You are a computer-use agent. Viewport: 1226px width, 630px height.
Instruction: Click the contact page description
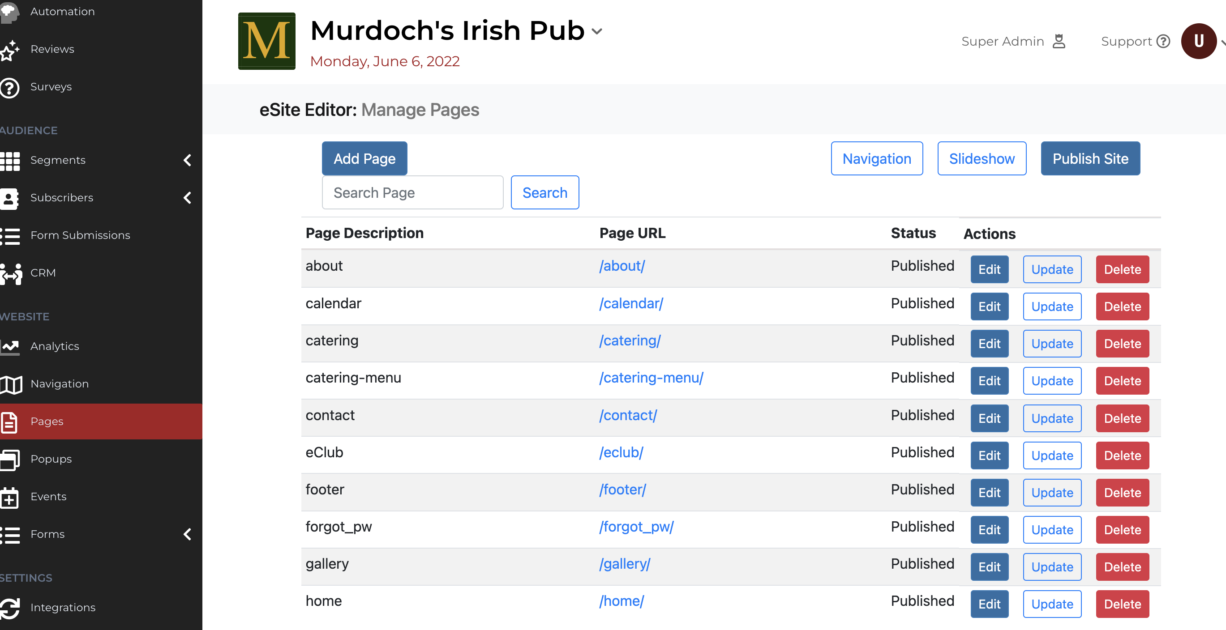pyautogui.click(x=330, y=415)
